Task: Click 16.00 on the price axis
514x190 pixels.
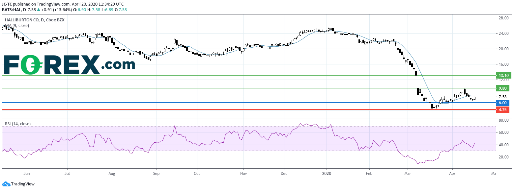Action: click(x=503, y=64)
